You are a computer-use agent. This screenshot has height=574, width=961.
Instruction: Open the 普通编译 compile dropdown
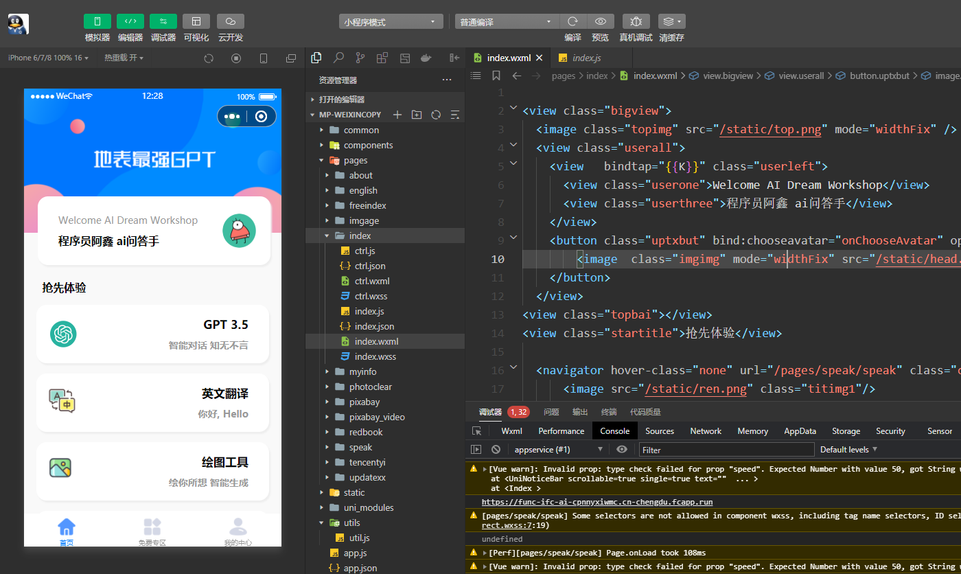[507, 22]
